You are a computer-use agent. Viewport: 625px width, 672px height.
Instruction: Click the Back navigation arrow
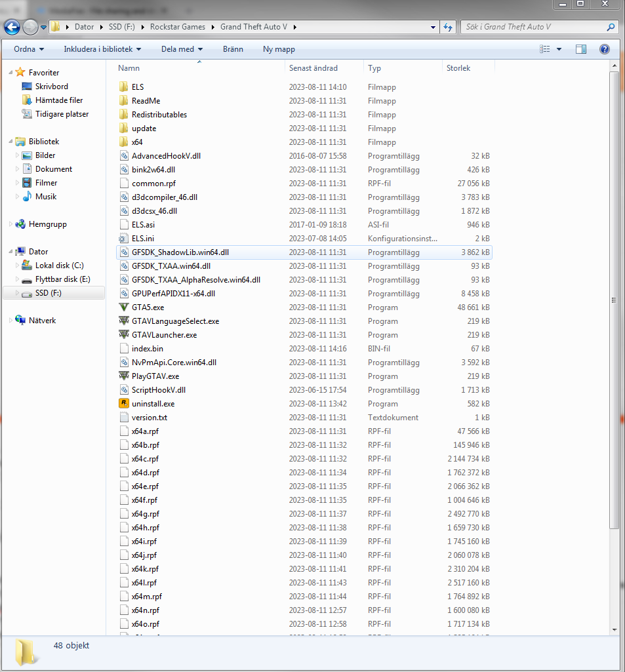tap(12, 27)
